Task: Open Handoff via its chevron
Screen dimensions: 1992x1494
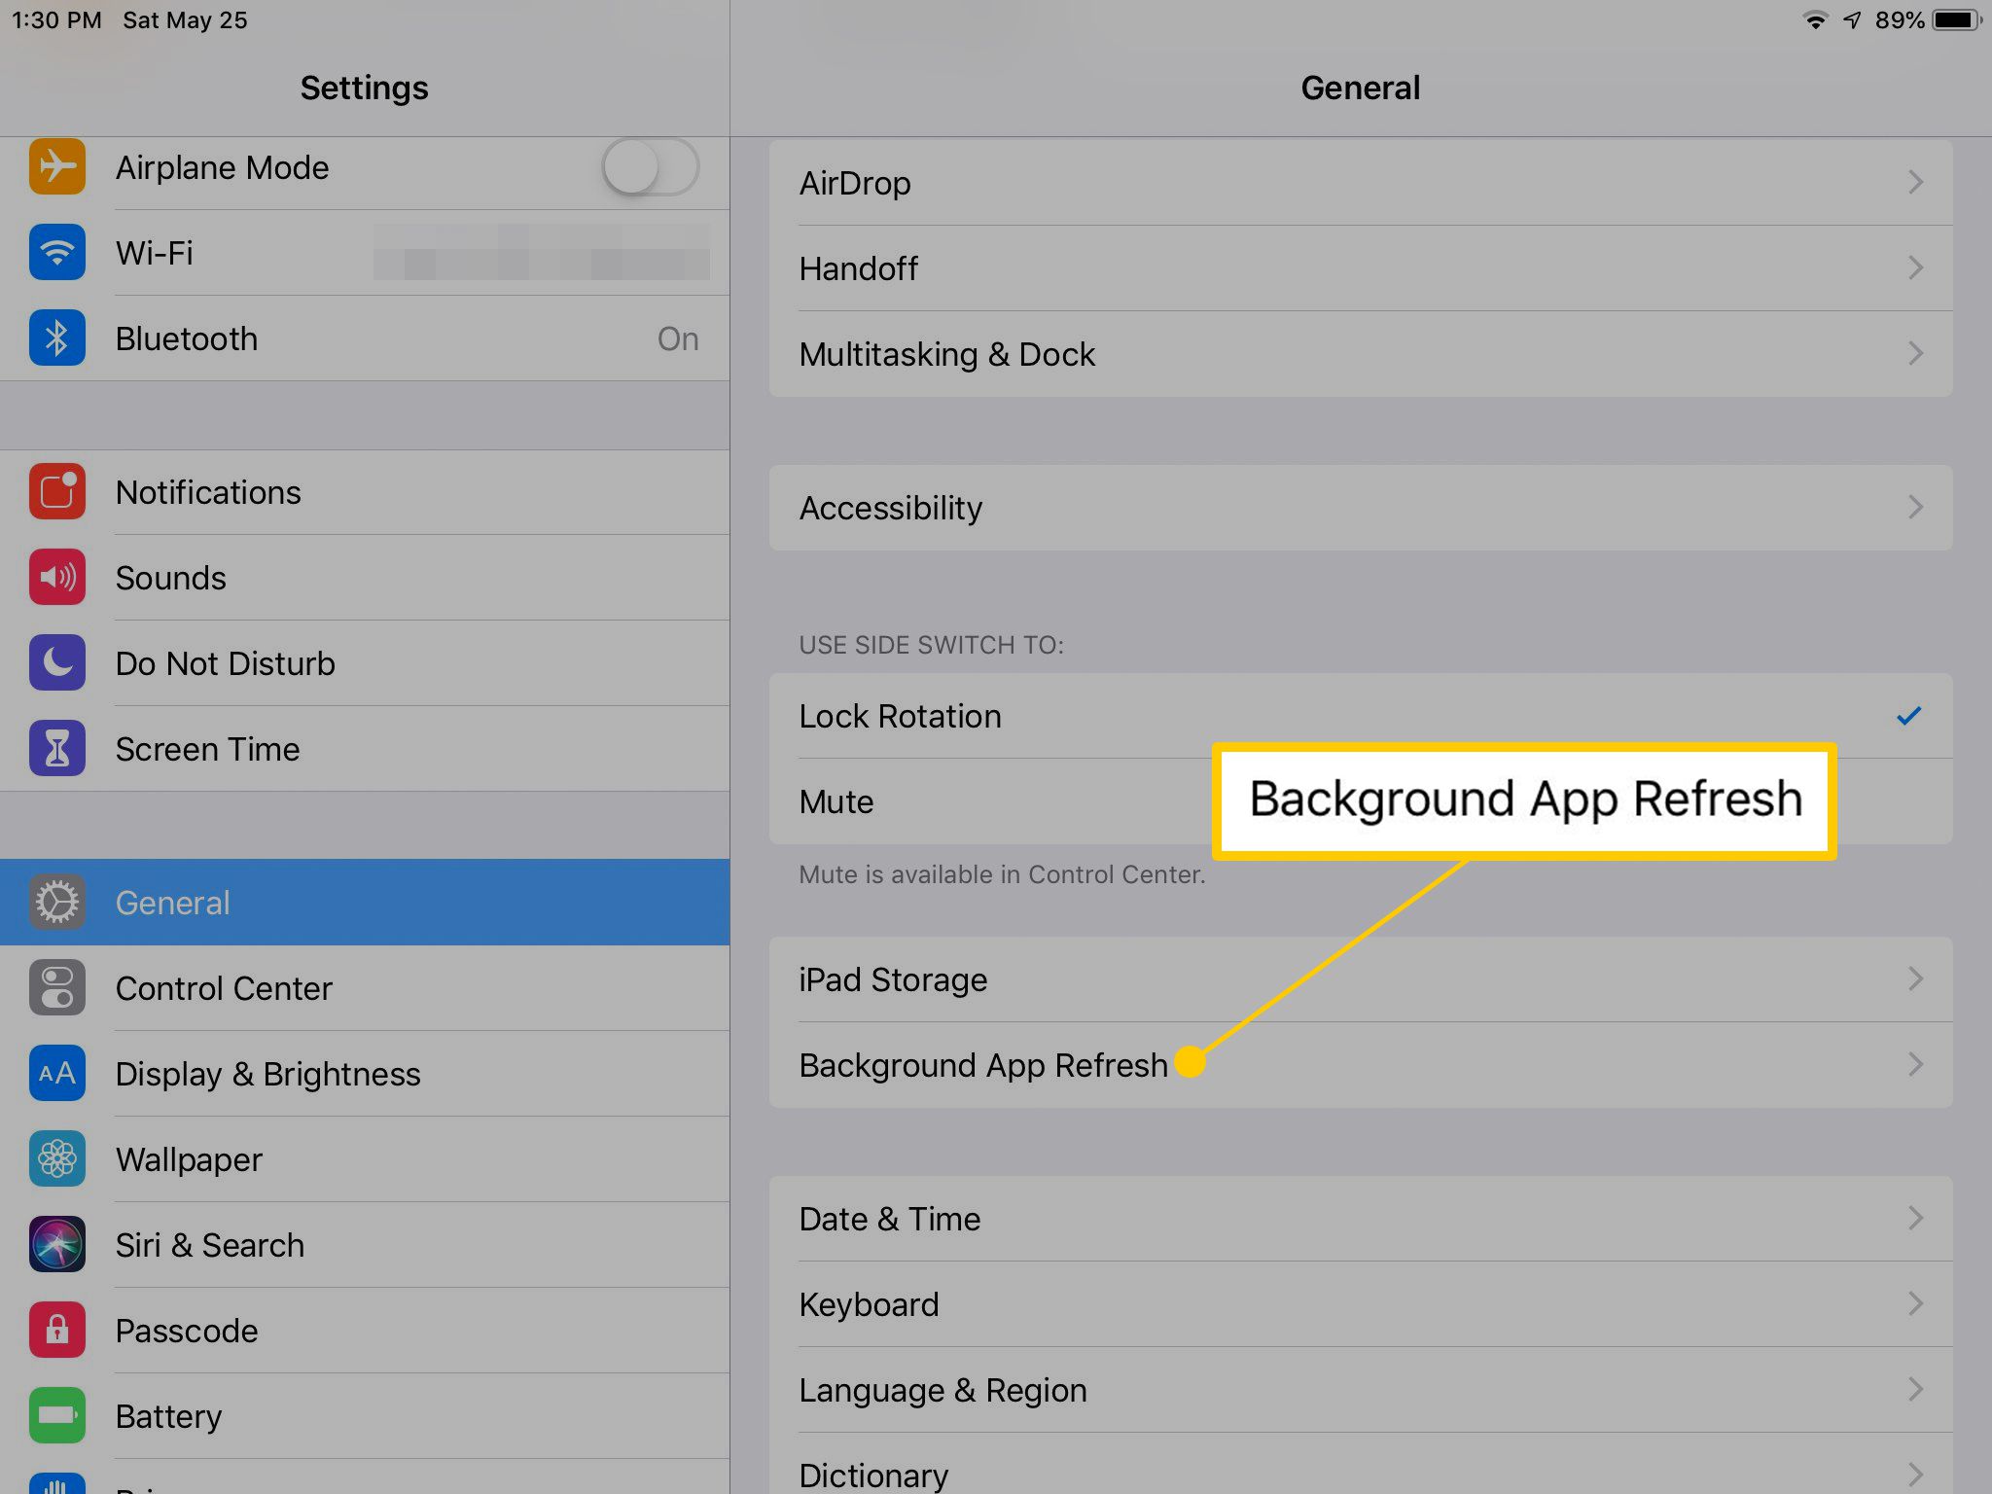Action: pos(1915,268)
